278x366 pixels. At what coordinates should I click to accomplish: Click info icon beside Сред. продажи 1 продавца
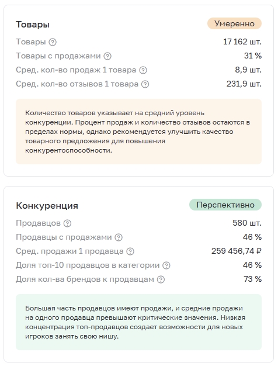(130, 251)
